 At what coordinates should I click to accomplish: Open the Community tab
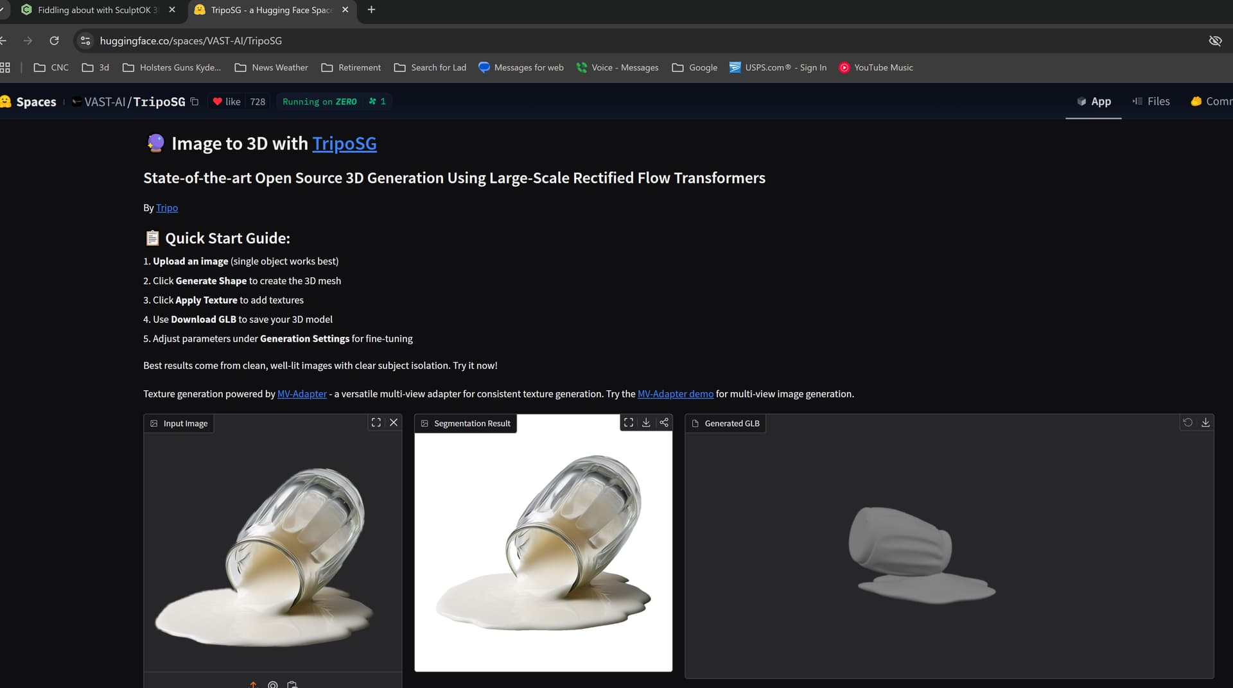point(1211,101)
